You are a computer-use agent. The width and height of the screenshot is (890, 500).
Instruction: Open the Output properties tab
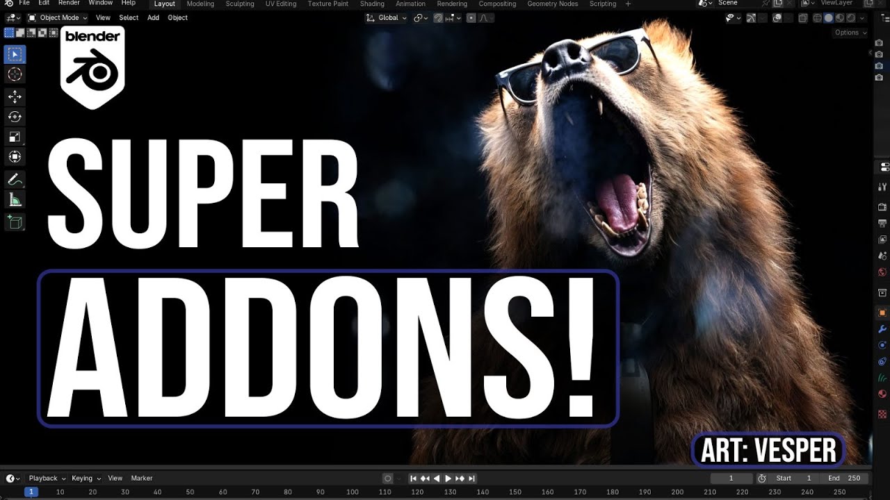click(883, 223)
